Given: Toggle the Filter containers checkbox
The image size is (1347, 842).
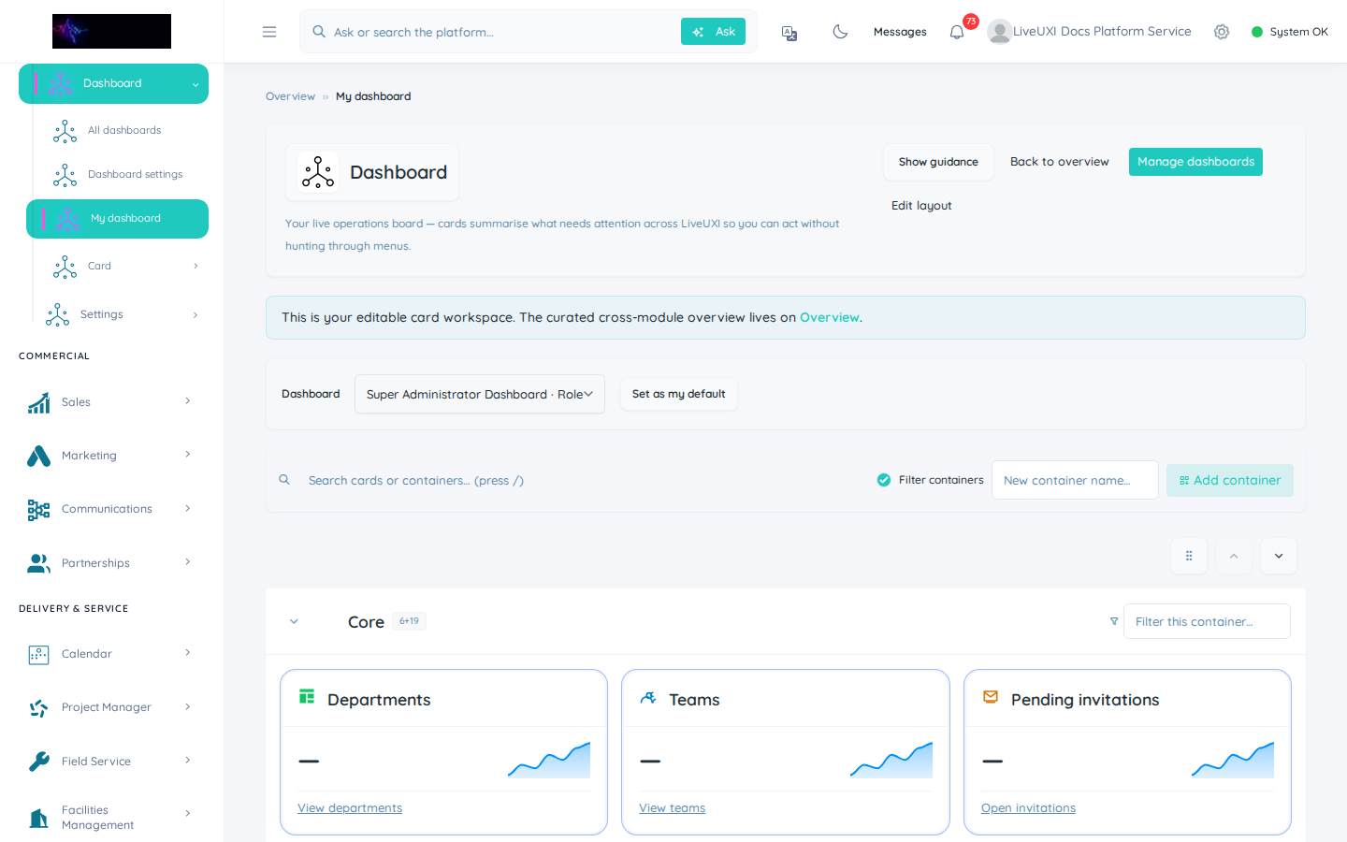Looking at the screenshot, I should click(884, 480).
